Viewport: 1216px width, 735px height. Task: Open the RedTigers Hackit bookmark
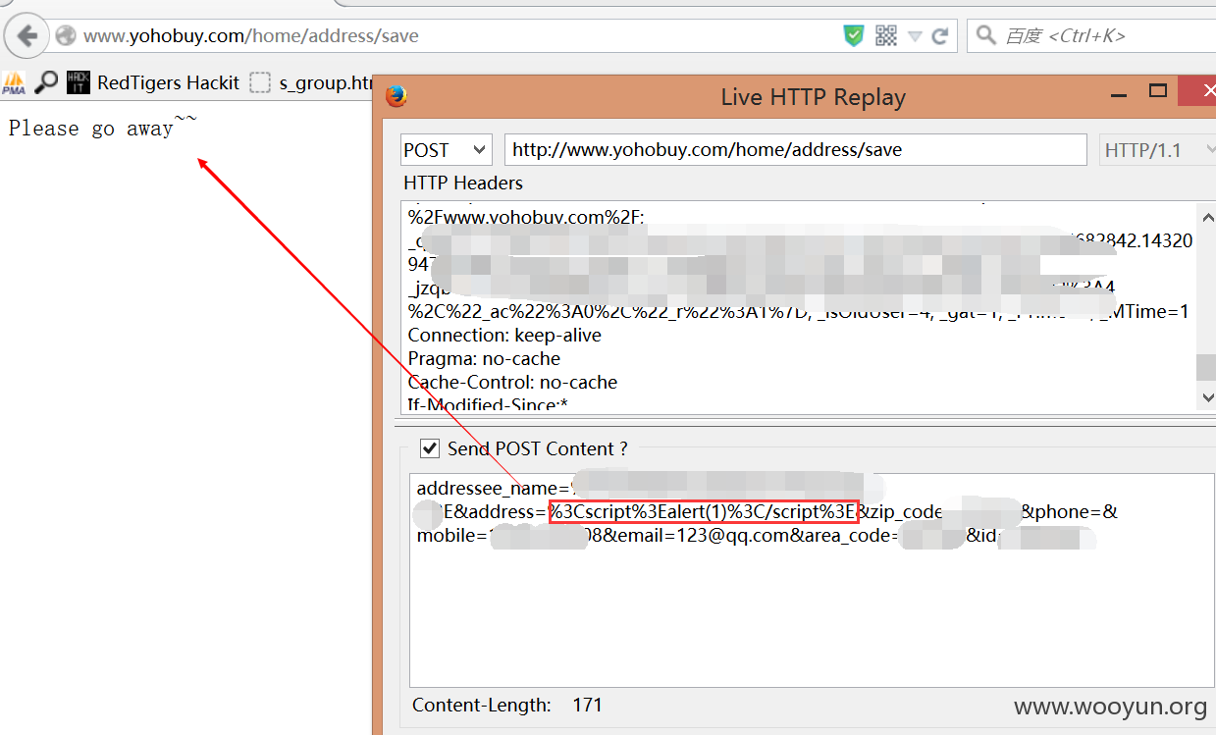click(154, 82)
